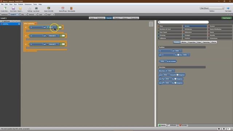Image resolution: width=233 pixels, height=131 pixels.
Task: Click the magnifier icon in the search bar
Action: [159, 22]
